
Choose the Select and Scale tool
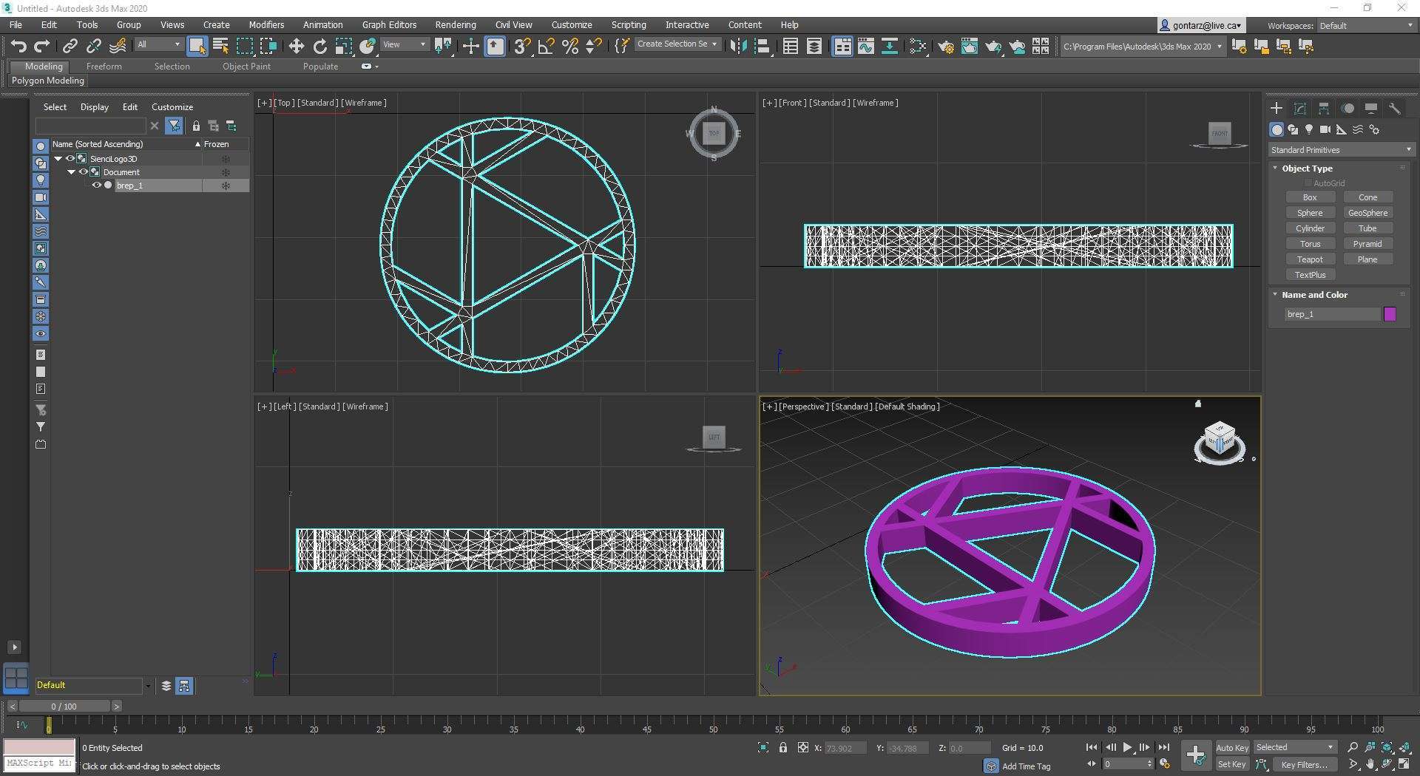(343, 47)
